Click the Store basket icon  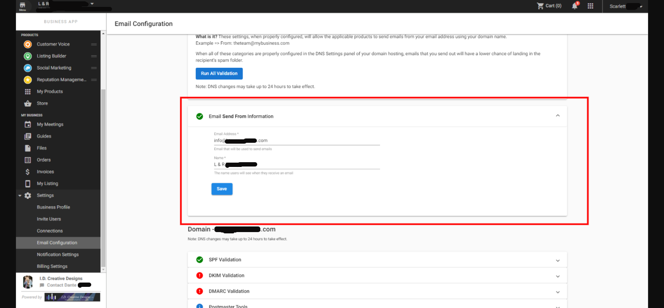(28, 104)
